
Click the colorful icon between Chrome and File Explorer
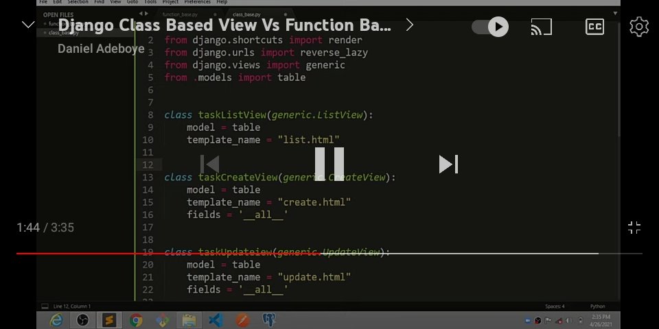click(x=162, y=321)
